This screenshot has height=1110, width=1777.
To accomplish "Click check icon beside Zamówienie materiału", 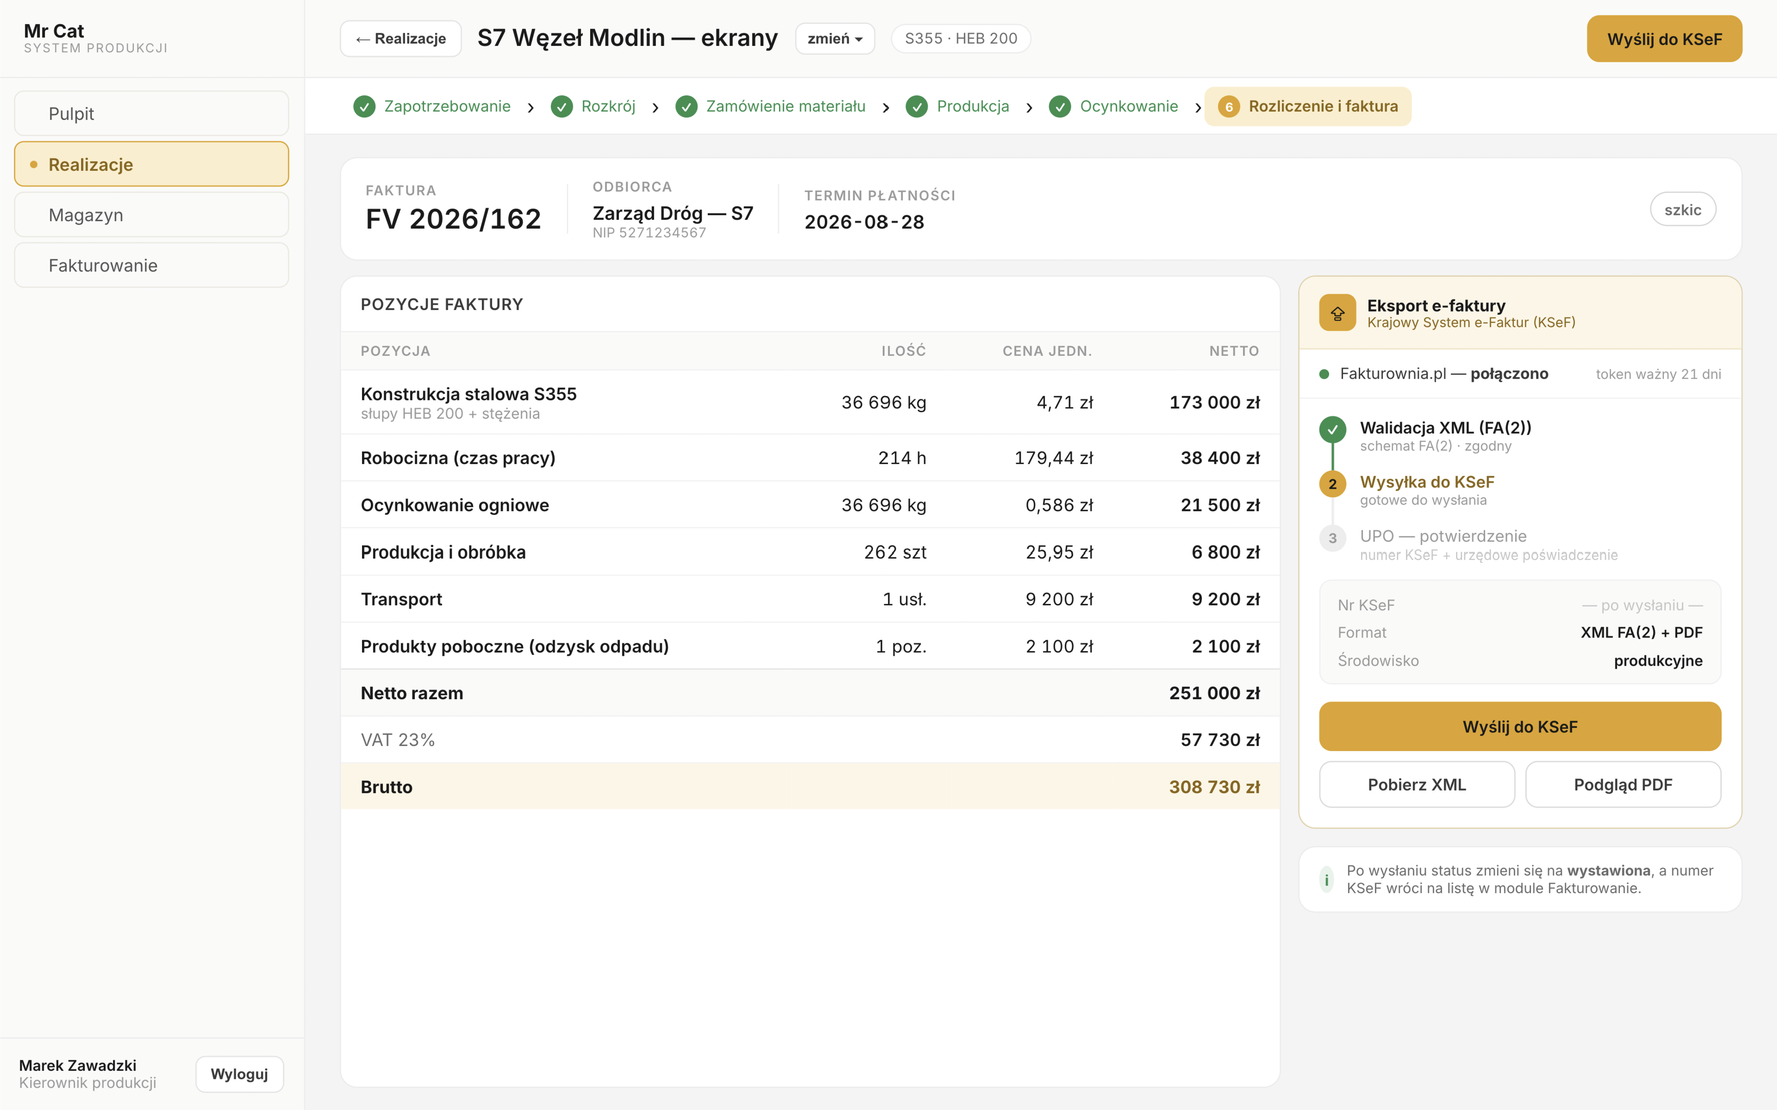I will pos(687,107).
